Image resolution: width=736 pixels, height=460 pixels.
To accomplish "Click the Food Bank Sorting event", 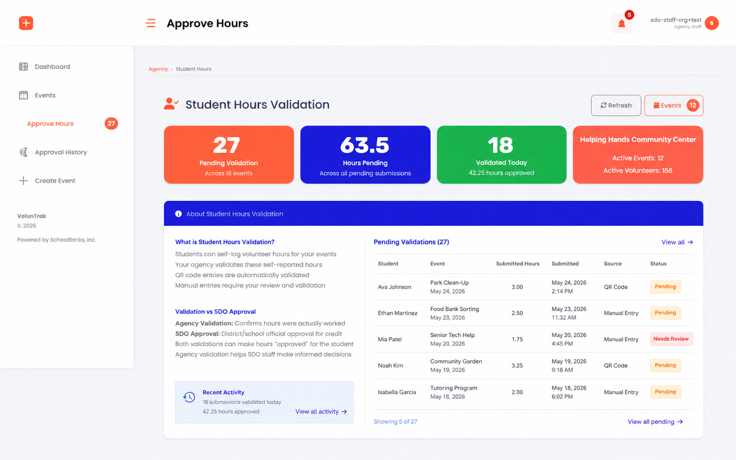I will click(454, 309).
